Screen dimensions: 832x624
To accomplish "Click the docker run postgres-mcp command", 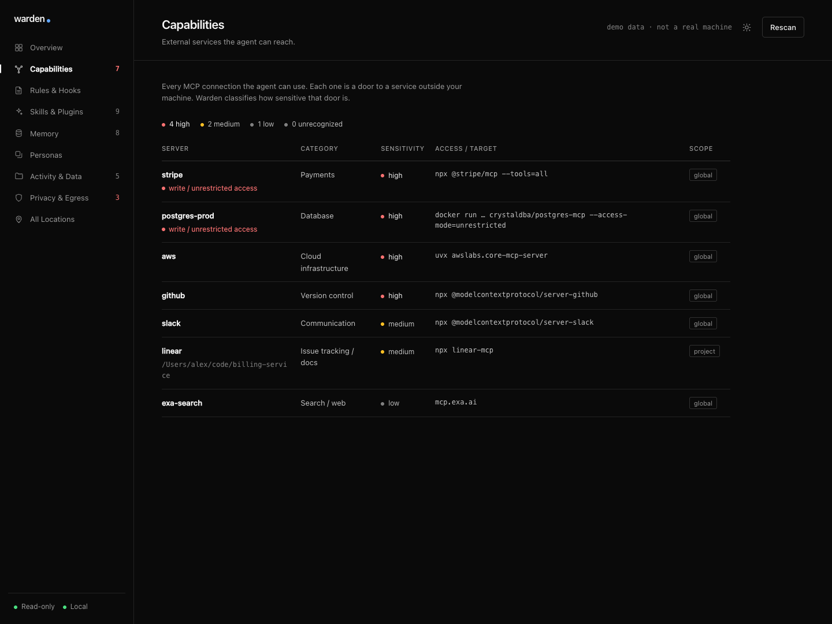I will [531, 220].
